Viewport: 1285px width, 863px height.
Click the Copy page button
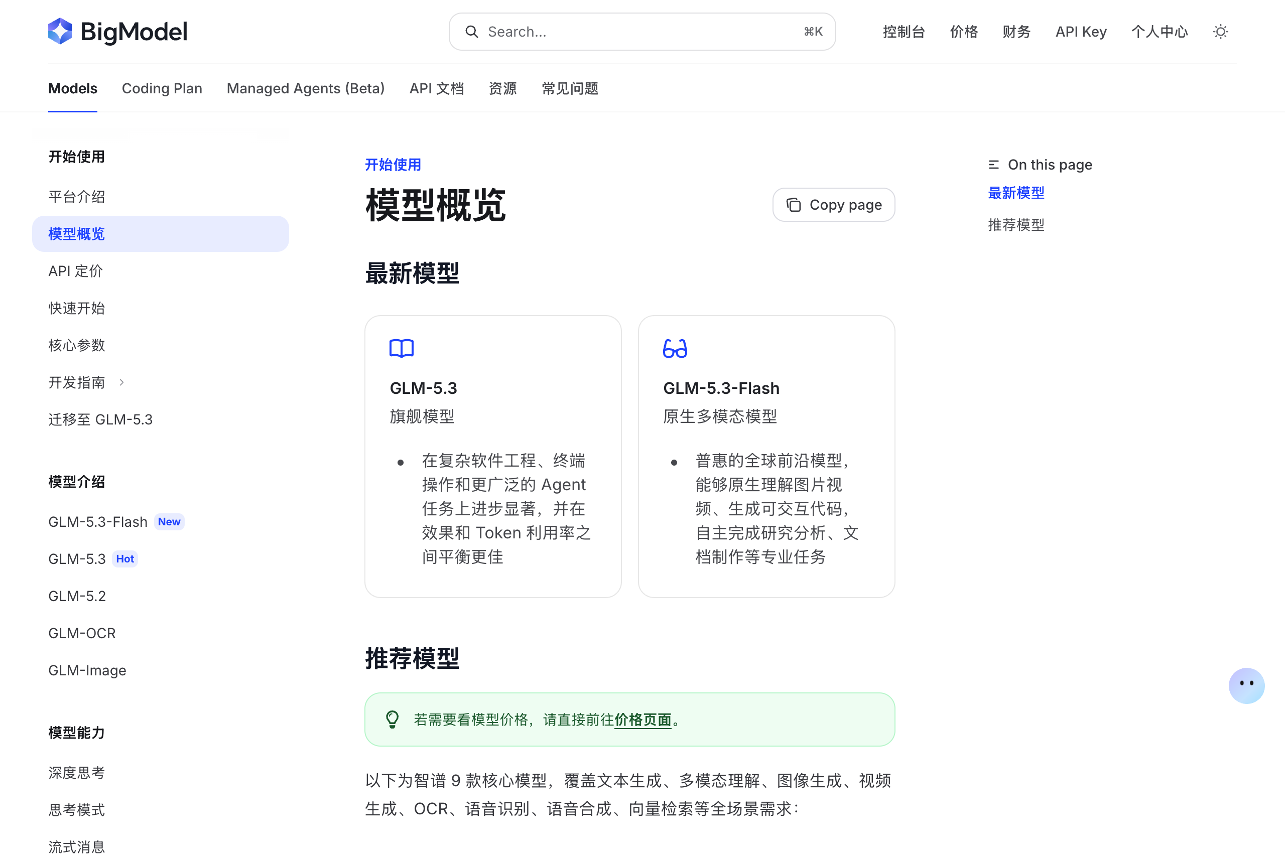[834, 205]
